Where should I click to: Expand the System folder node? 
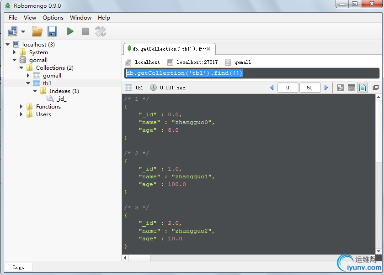tap(15, 52)
